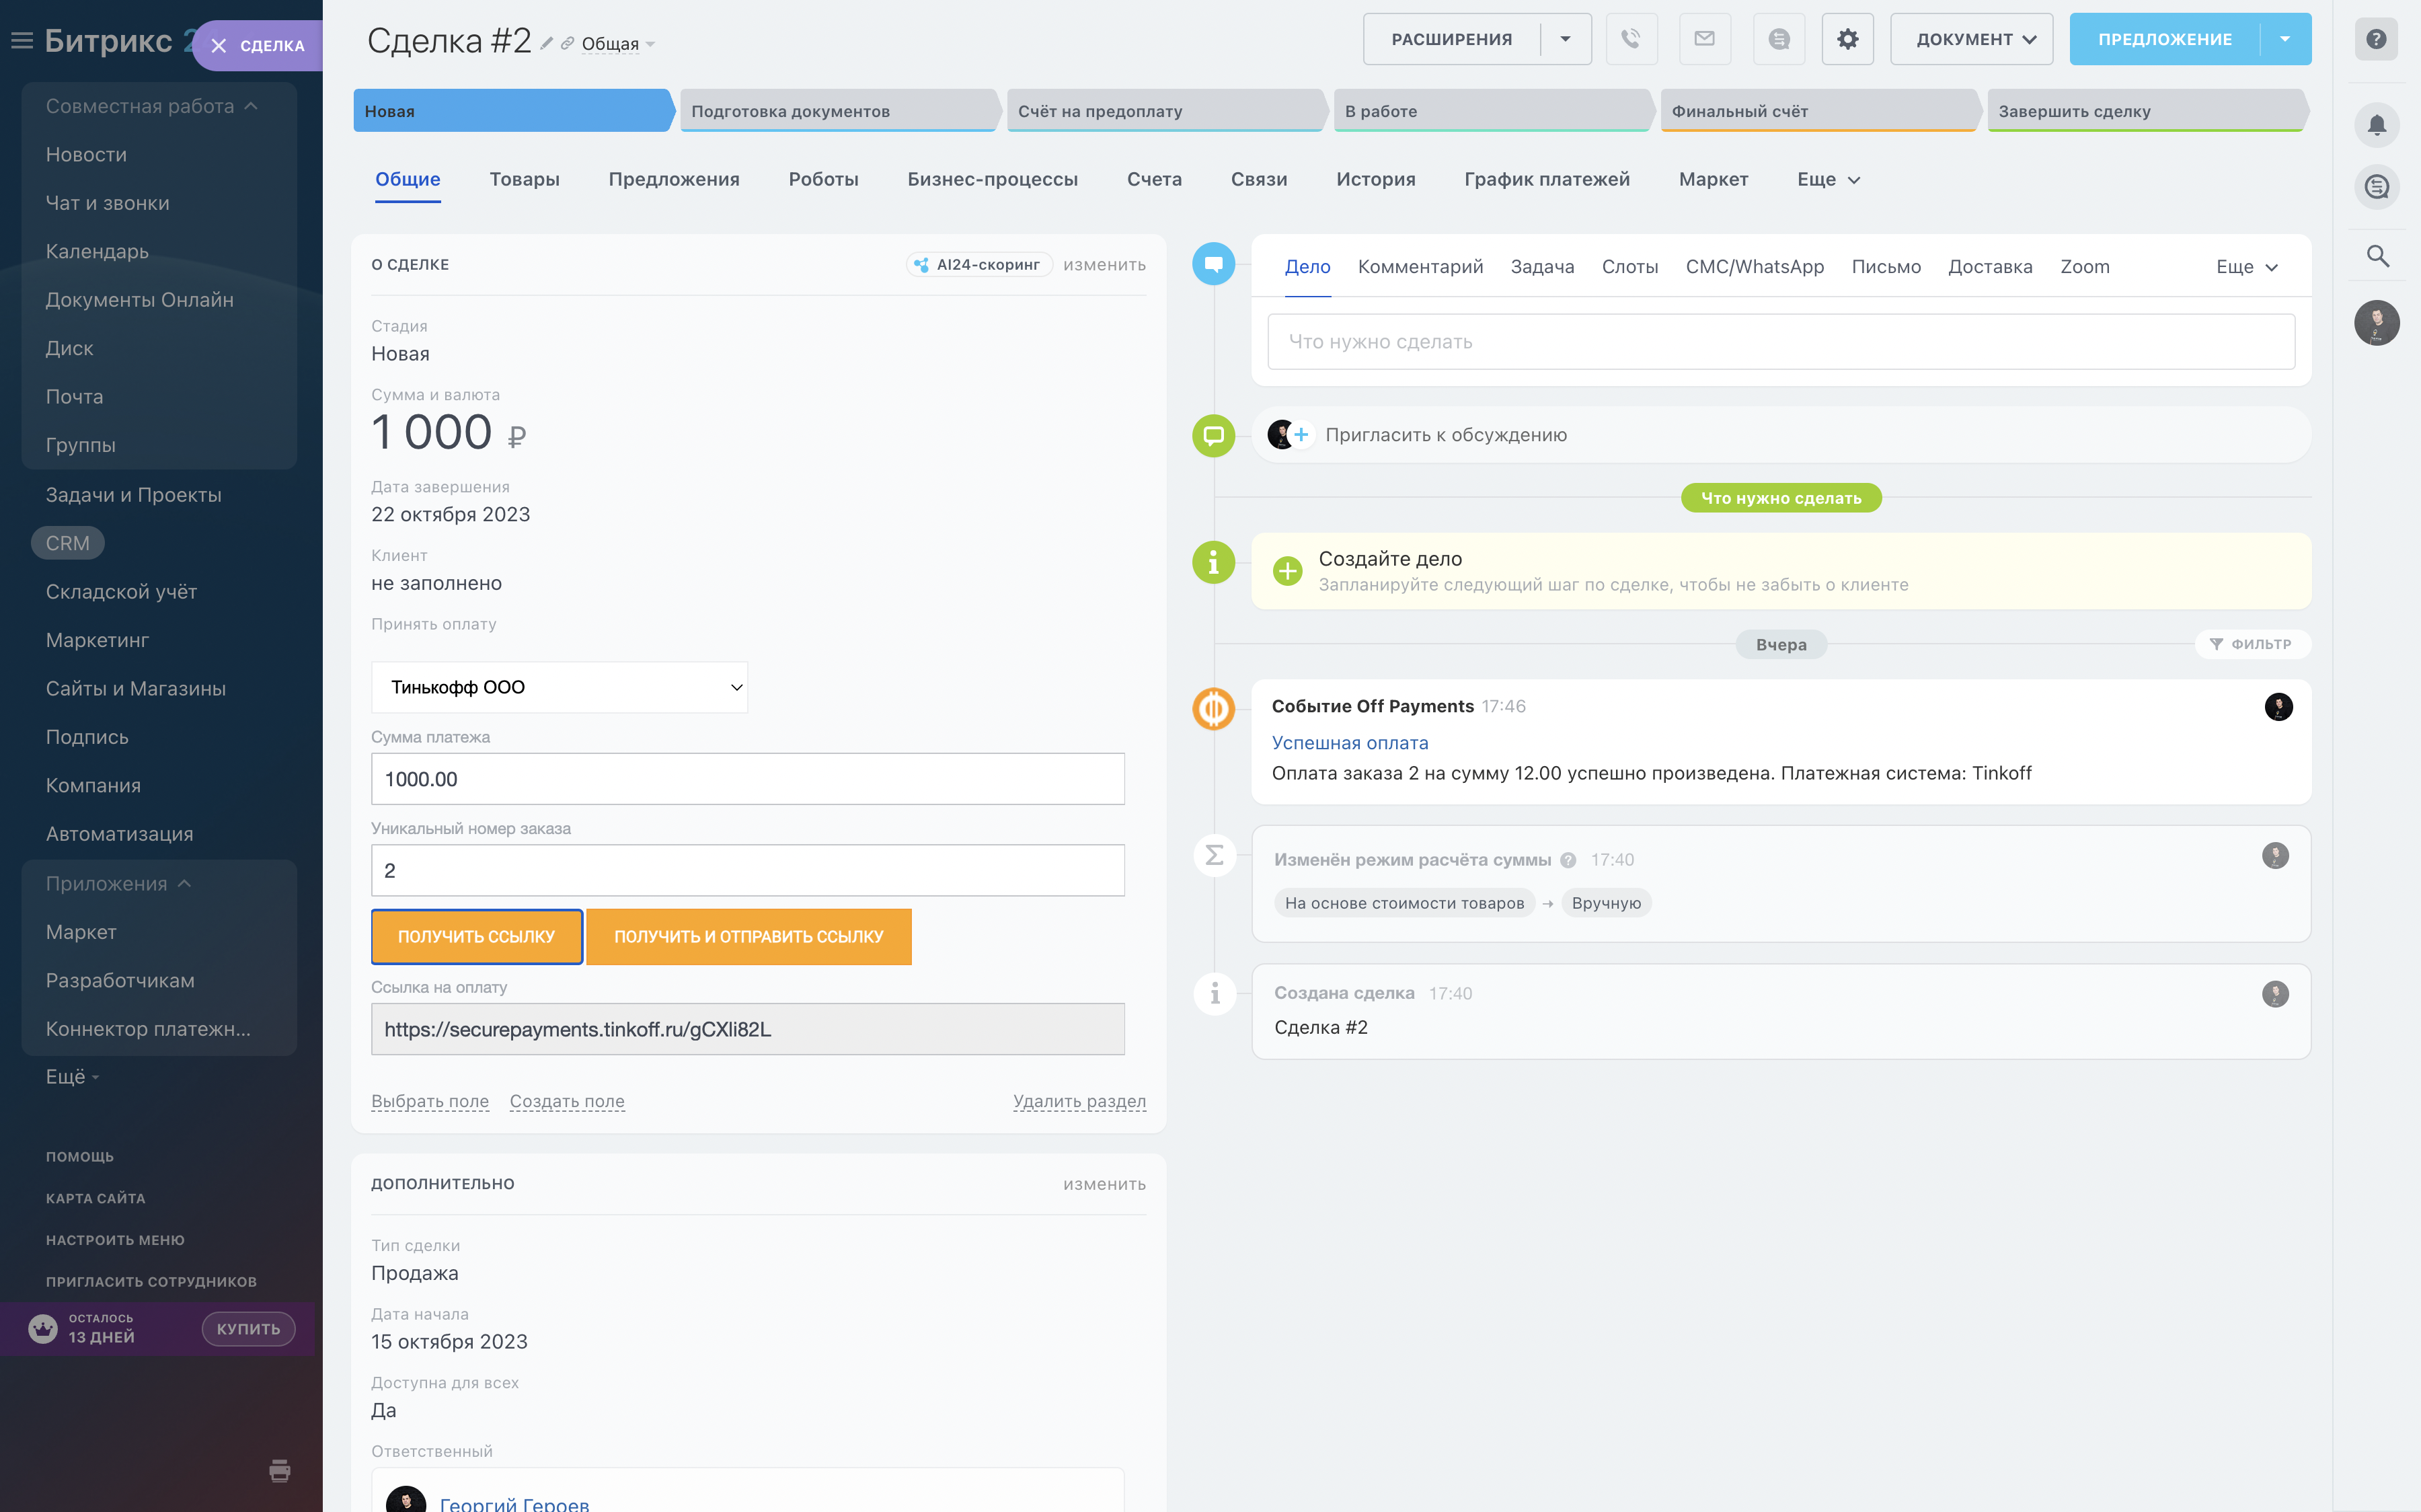The image size is (2421, 1512).
Task: Open the Тинькофф ООО payment dropdown
Action: point(559,687)
